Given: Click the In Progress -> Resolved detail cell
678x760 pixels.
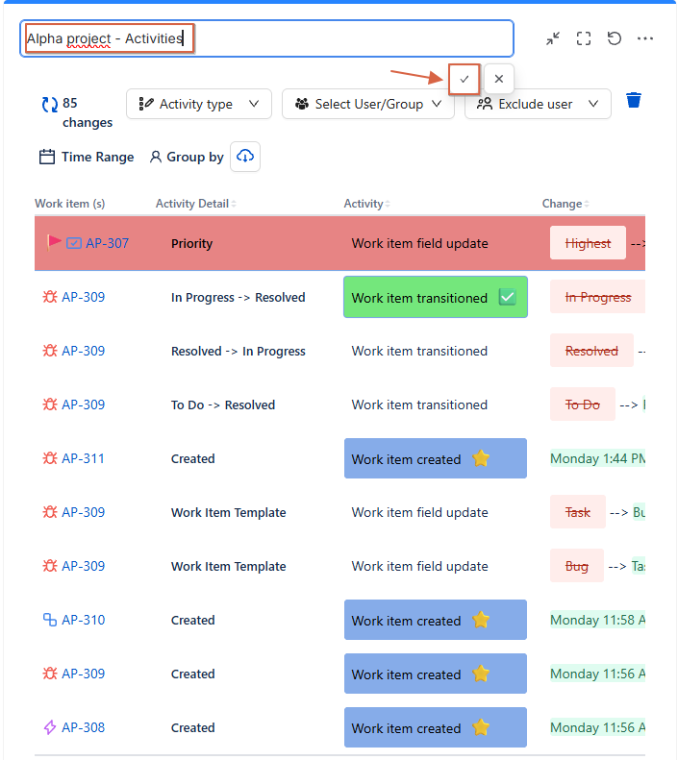Looking at the screenshot, I should 239,297.
